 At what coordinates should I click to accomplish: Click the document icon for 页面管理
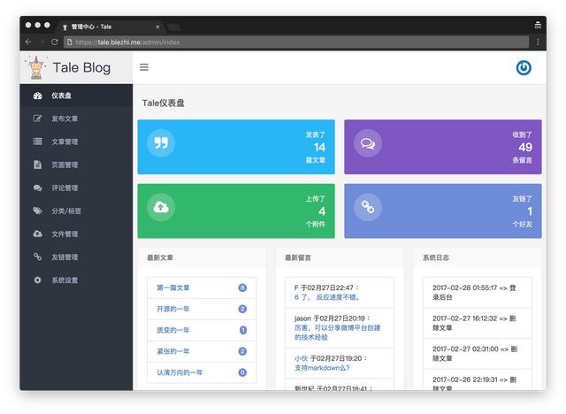37,165
